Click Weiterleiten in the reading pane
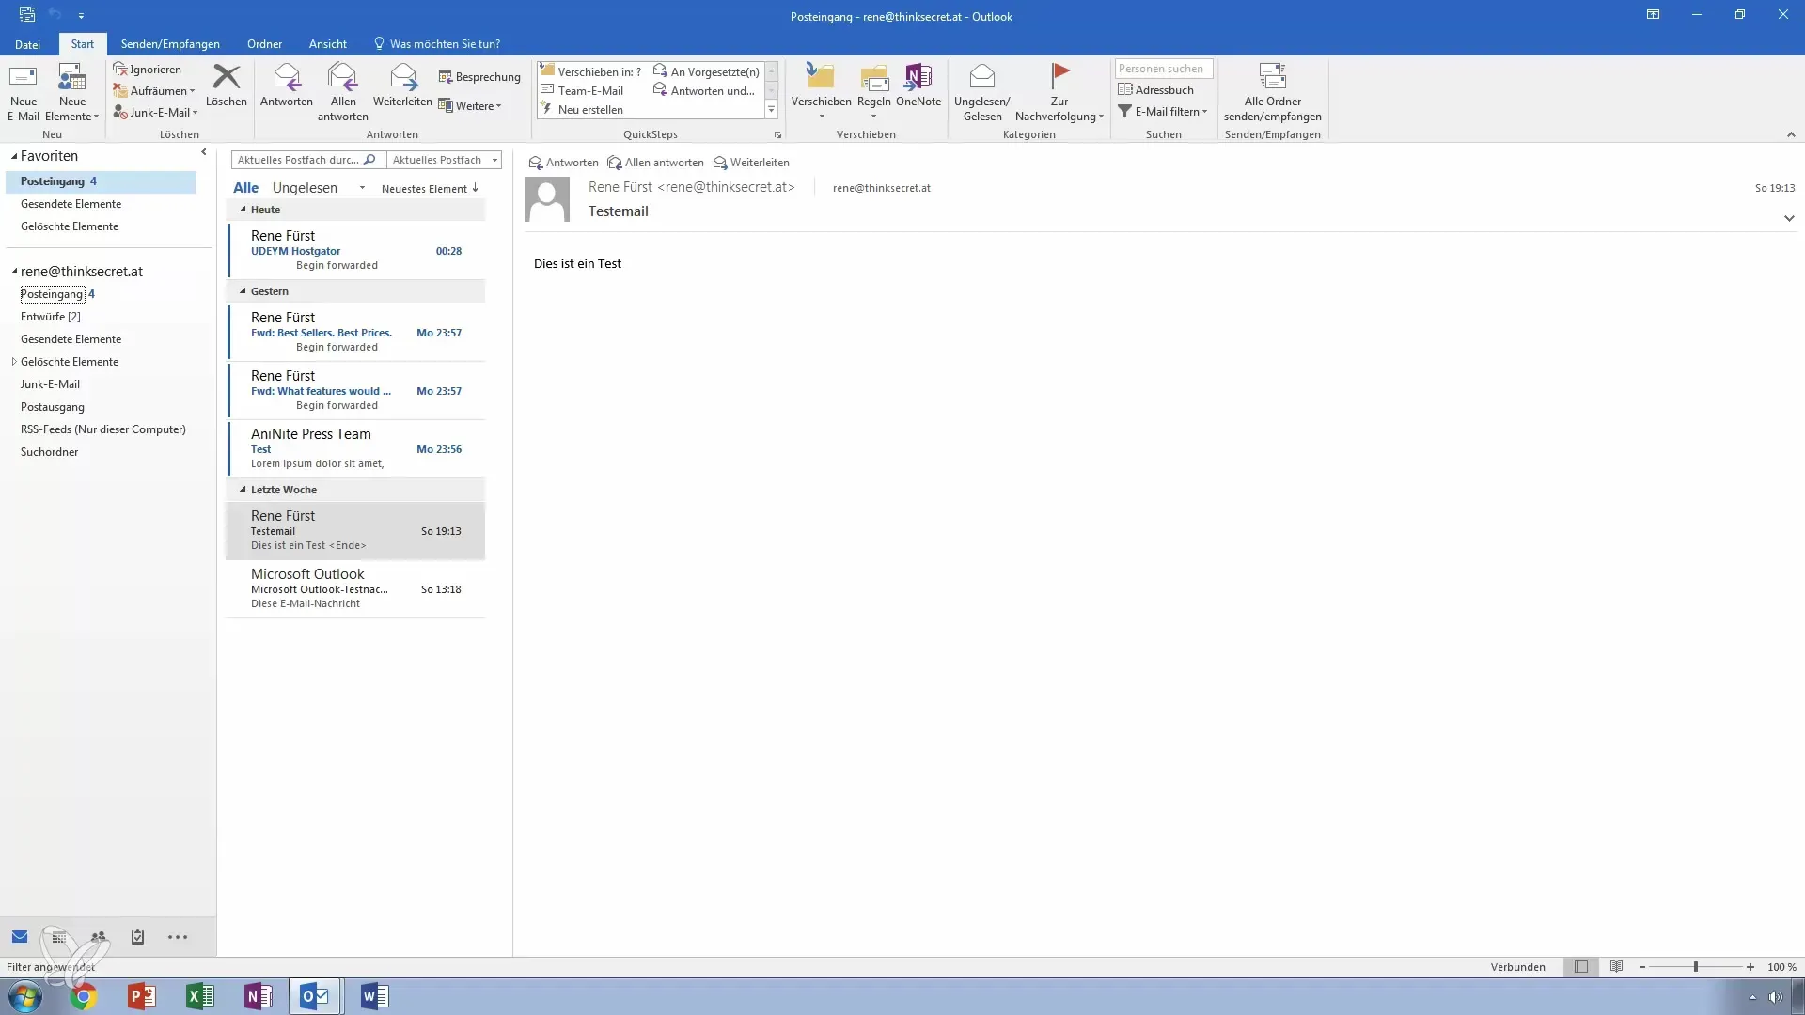Screen dimensions: 1805x1015 pos(751,163)
